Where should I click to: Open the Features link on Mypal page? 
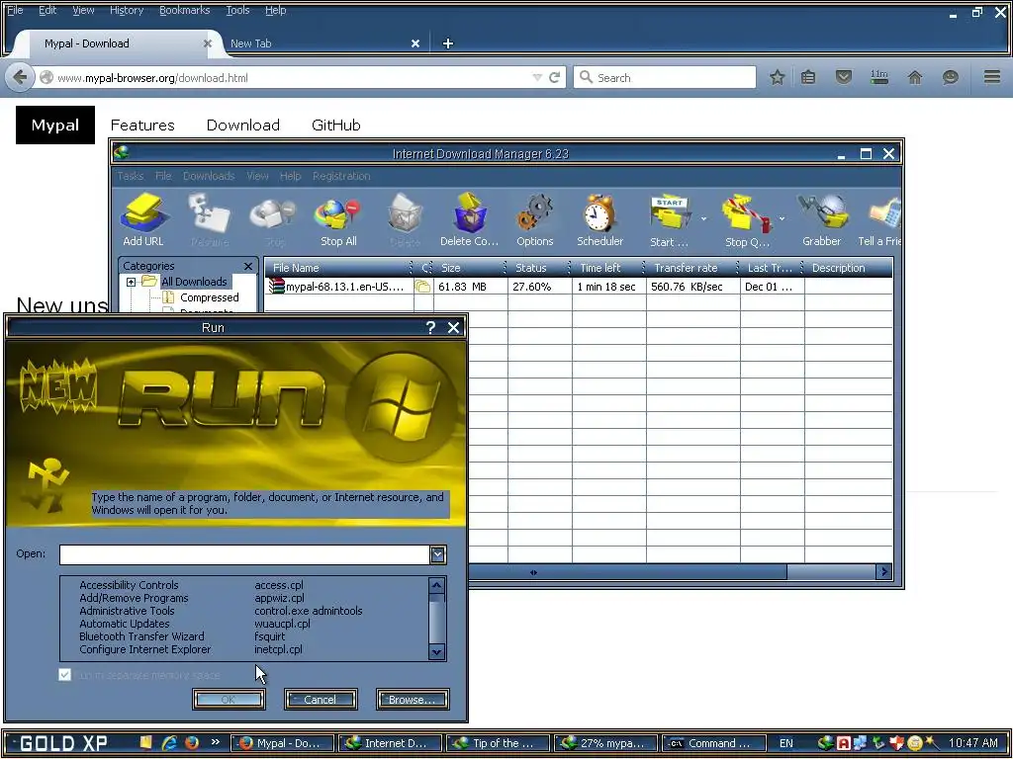pyautogui.click(x=142, y=126)
